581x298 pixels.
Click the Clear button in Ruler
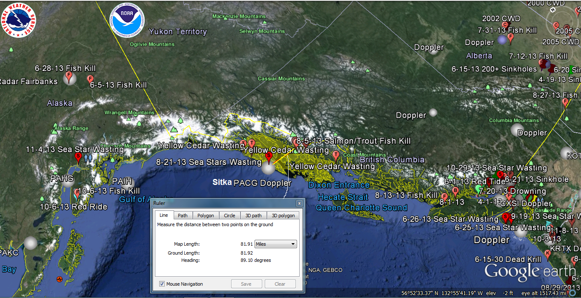[280, 284]
